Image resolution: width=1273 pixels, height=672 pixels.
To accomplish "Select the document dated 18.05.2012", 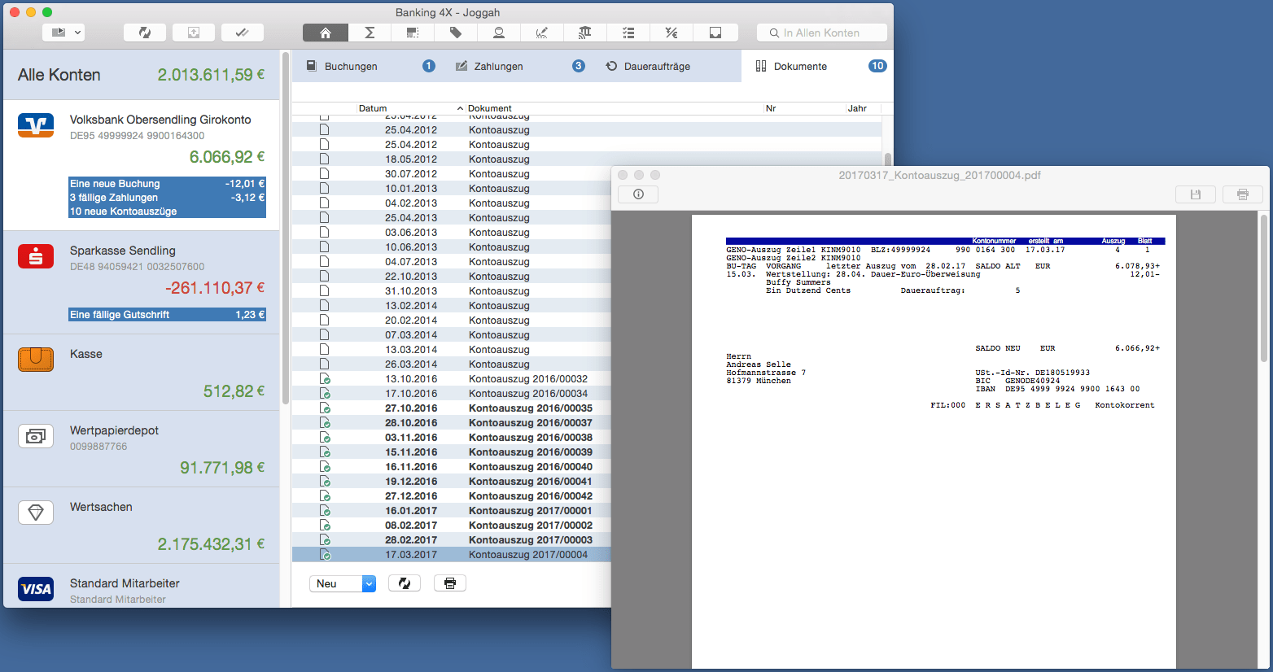I will coord(587,159).
